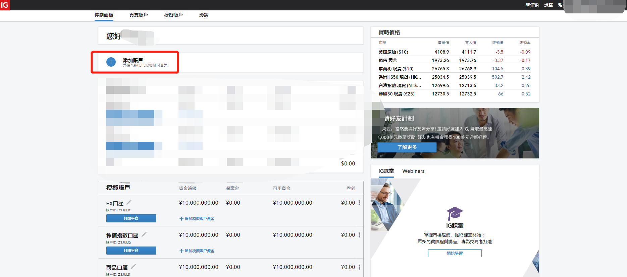Click the 買入價 column header
Image resolution: width=627 pixels, height=277 pixels.
(x=471, y=43)
